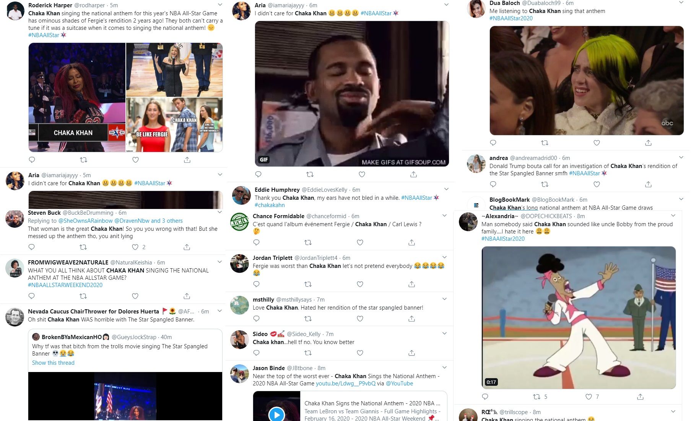Open quoted tweet by BrokenBYaMexicanHO
691x421 pixels.
[x=125, y=375]
